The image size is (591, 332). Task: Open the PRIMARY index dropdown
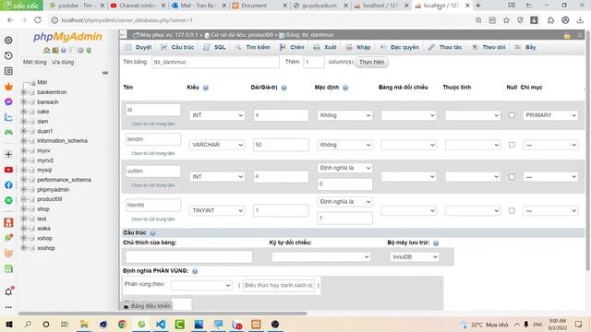[550, 115]
